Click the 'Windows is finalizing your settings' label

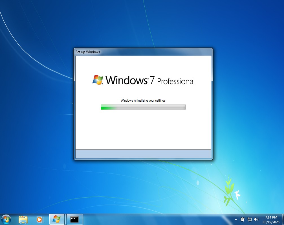tap(143, 101)
